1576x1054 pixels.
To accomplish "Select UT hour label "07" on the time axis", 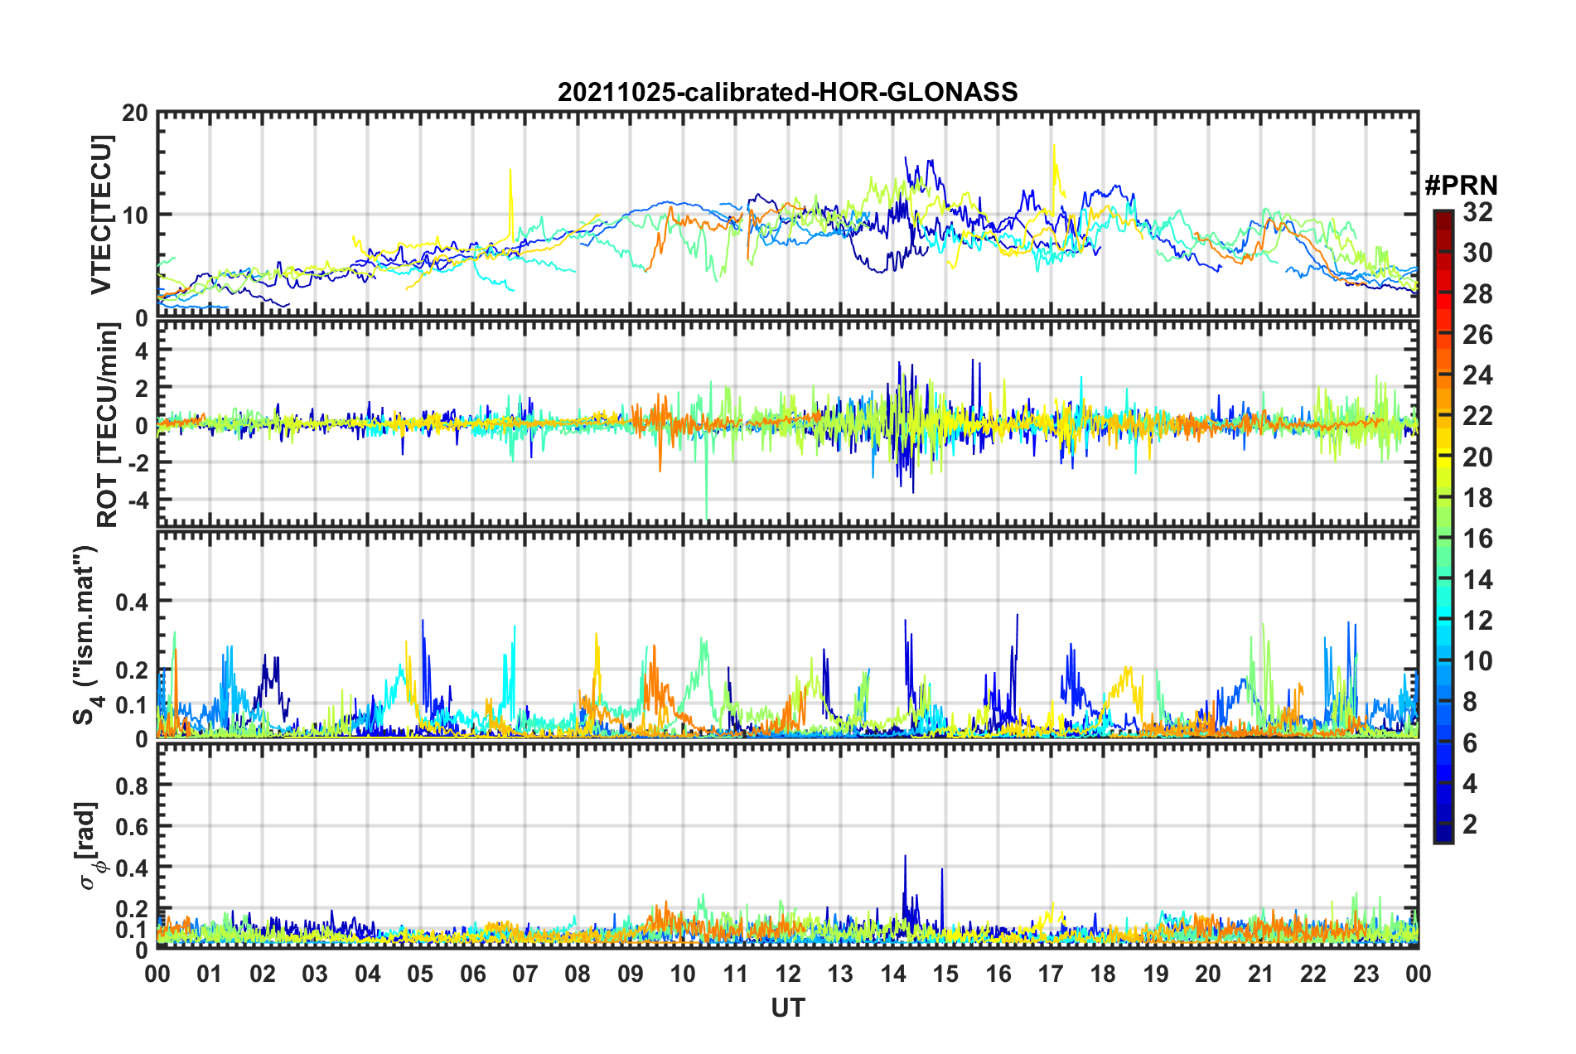I will [x=525, y=973].
